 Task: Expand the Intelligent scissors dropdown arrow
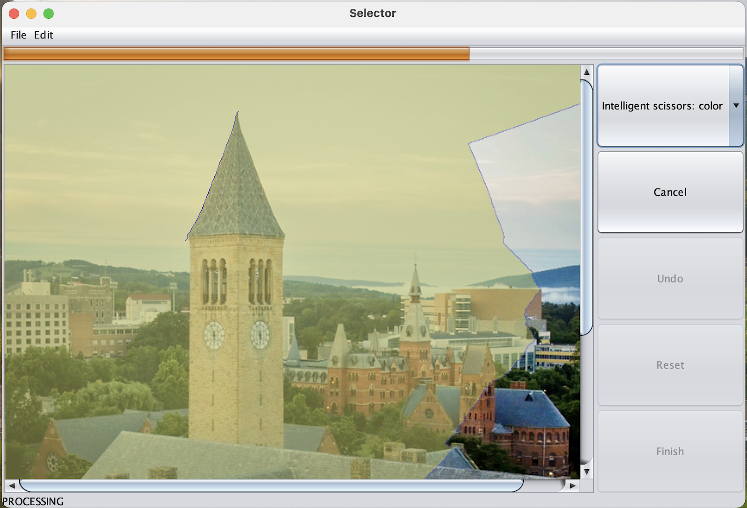(x=736, y=106)
